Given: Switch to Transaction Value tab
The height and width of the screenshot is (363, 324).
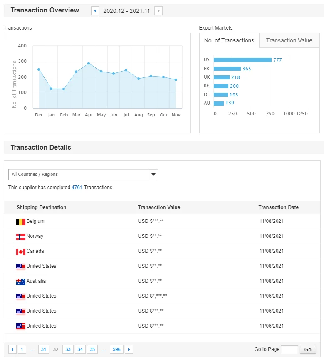Looking at the screenshot, I should [289, 40].
